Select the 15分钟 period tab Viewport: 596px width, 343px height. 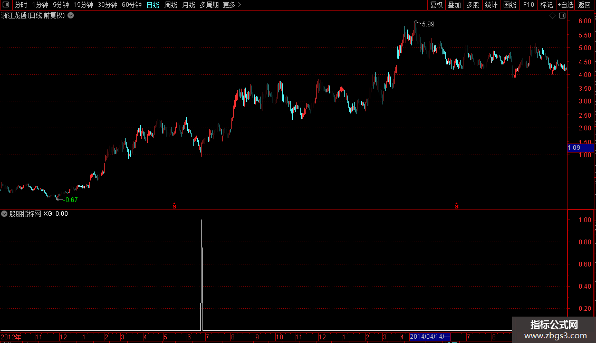click(83, 5)
